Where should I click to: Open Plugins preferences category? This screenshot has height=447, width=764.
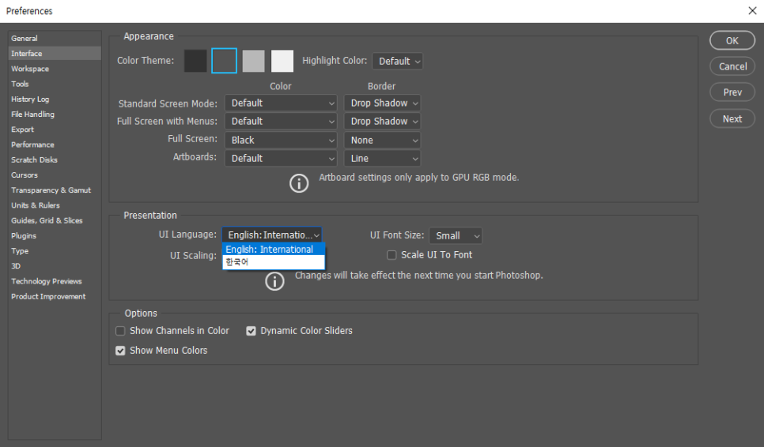[55, 236]
